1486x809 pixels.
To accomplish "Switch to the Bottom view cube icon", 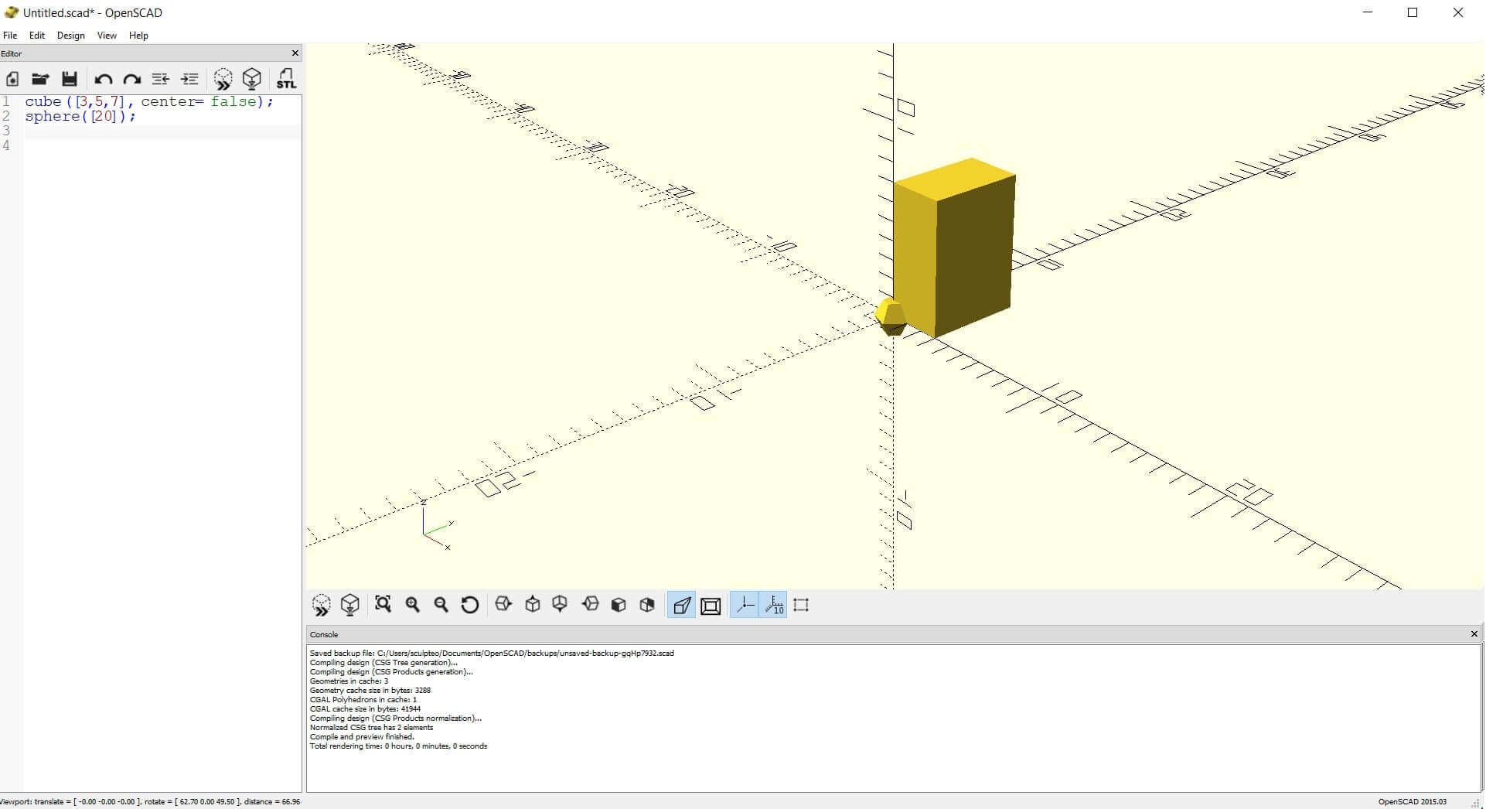I will (560, 604).
